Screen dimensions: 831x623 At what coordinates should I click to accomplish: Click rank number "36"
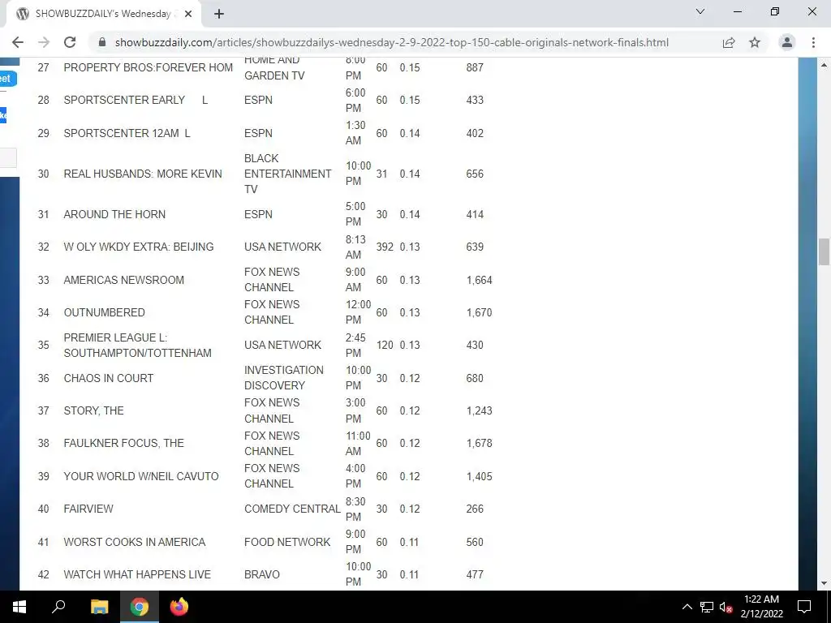click(44, 378)
